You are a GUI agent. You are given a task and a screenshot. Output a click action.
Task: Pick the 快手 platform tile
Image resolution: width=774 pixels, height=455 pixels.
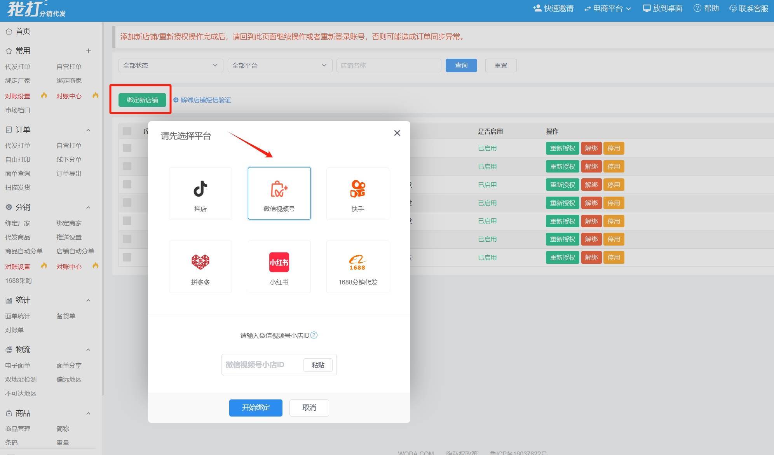pyautogui.click(x=358, y=194)
